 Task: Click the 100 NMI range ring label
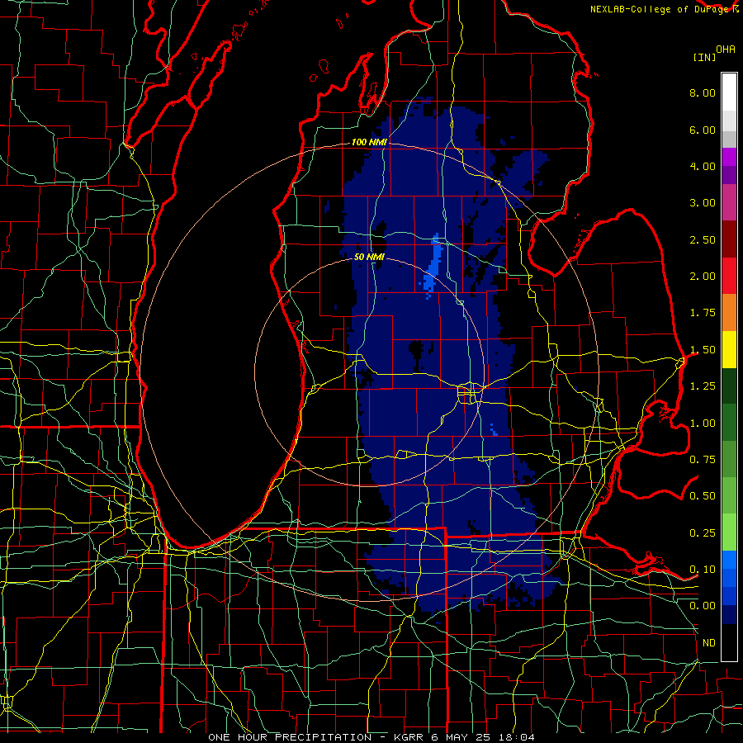pyautogui.click(x=369, y=142)
